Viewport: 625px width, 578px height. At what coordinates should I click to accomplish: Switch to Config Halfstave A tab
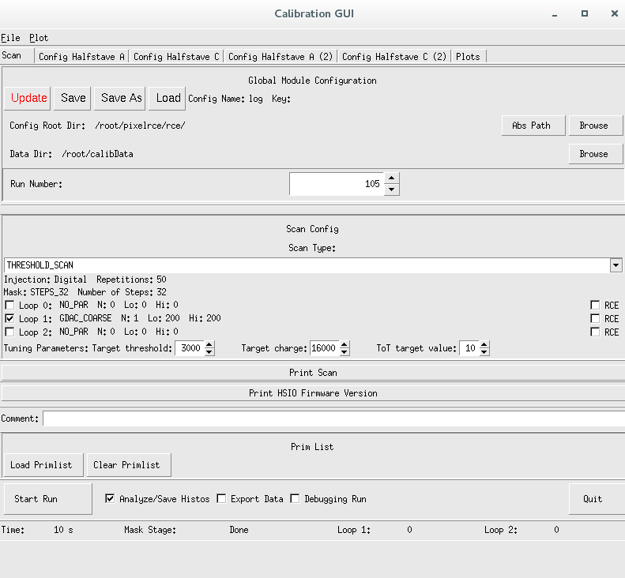(x=81, y=57)
